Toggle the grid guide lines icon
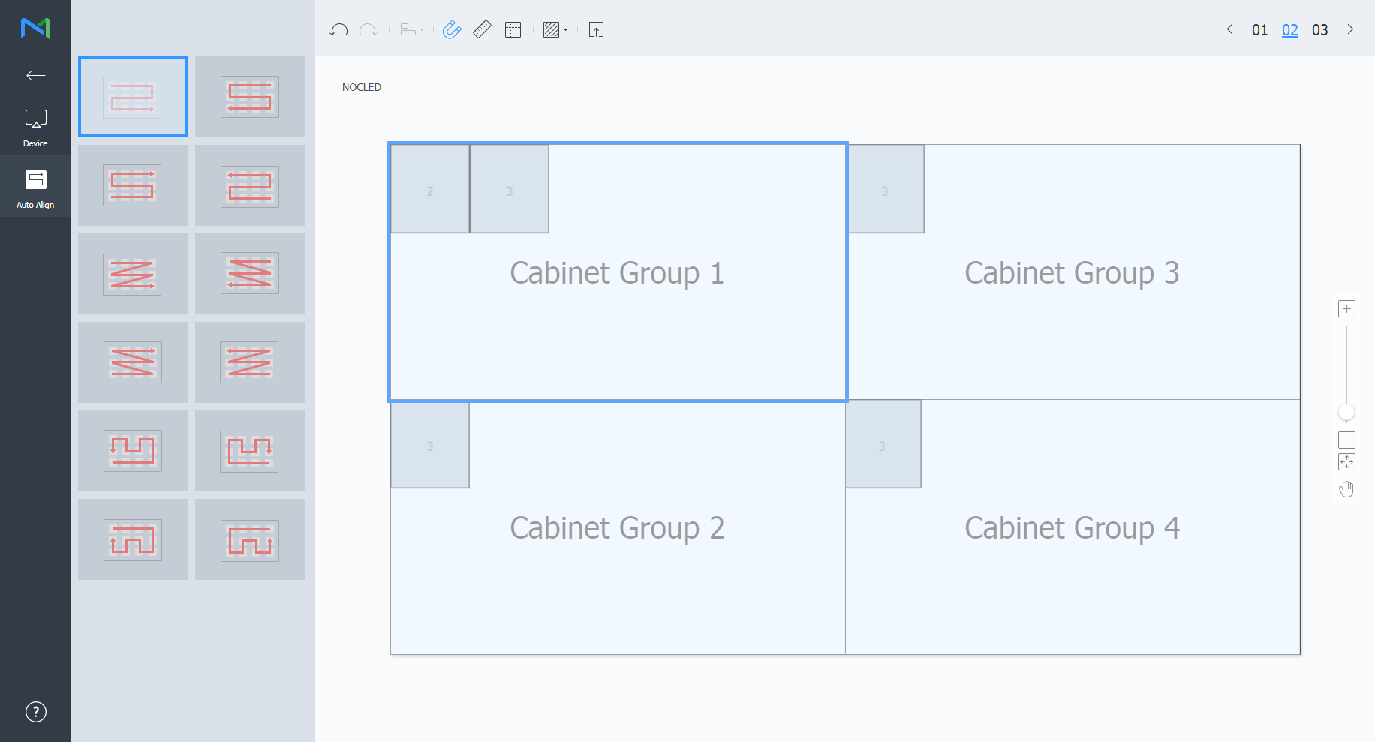 coord(513,30)
